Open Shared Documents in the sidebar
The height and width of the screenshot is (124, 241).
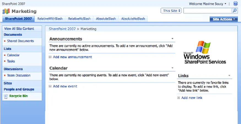point(20,41)
